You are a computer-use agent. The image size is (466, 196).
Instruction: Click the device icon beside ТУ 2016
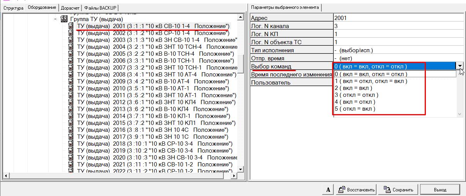point(71,130)
